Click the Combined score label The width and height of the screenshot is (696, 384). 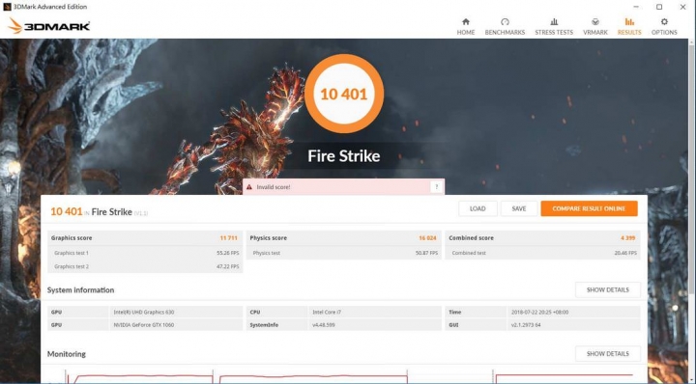tap(471, 238)
